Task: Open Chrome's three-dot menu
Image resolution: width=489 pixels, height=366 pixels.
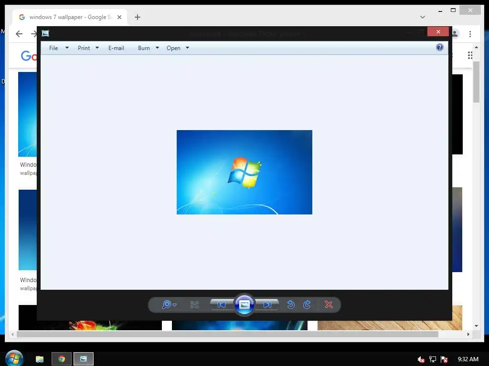Action: coord(470,34)
